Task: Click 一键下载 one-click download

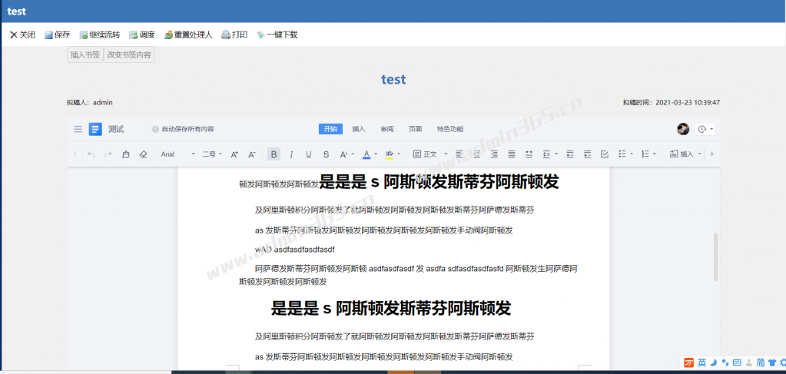Action: 277,35
